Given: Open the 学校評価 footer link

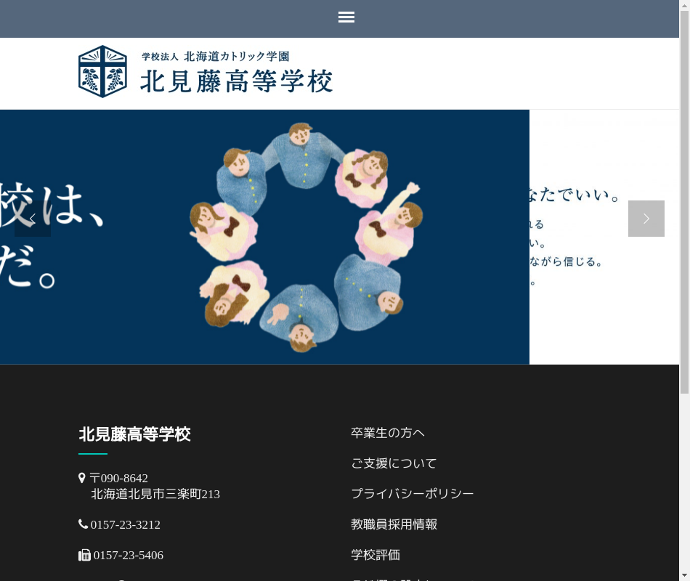Looking at the screenshot, I should point(376,555).
